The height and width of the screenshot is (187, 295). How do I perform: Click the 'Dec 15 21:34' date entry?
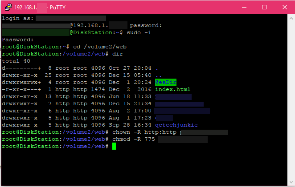(130, 104)
